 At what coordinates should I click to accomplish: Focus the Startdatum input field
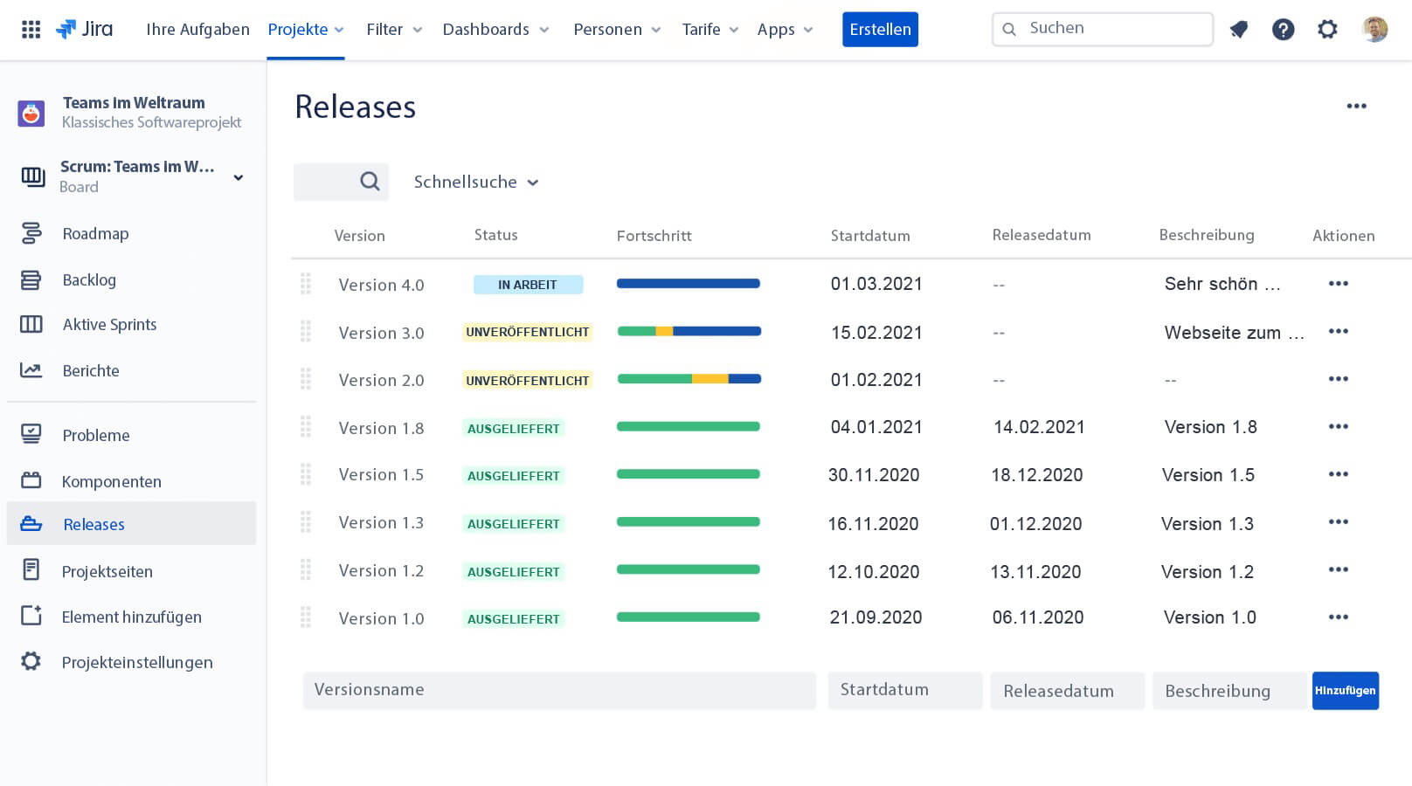tap(905, 690)
